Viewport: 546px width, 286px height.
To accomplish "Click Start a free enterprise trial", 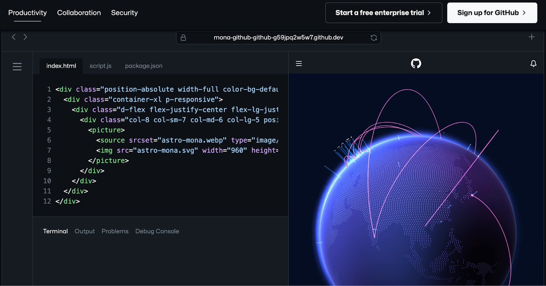I will (x=384, y=13).
